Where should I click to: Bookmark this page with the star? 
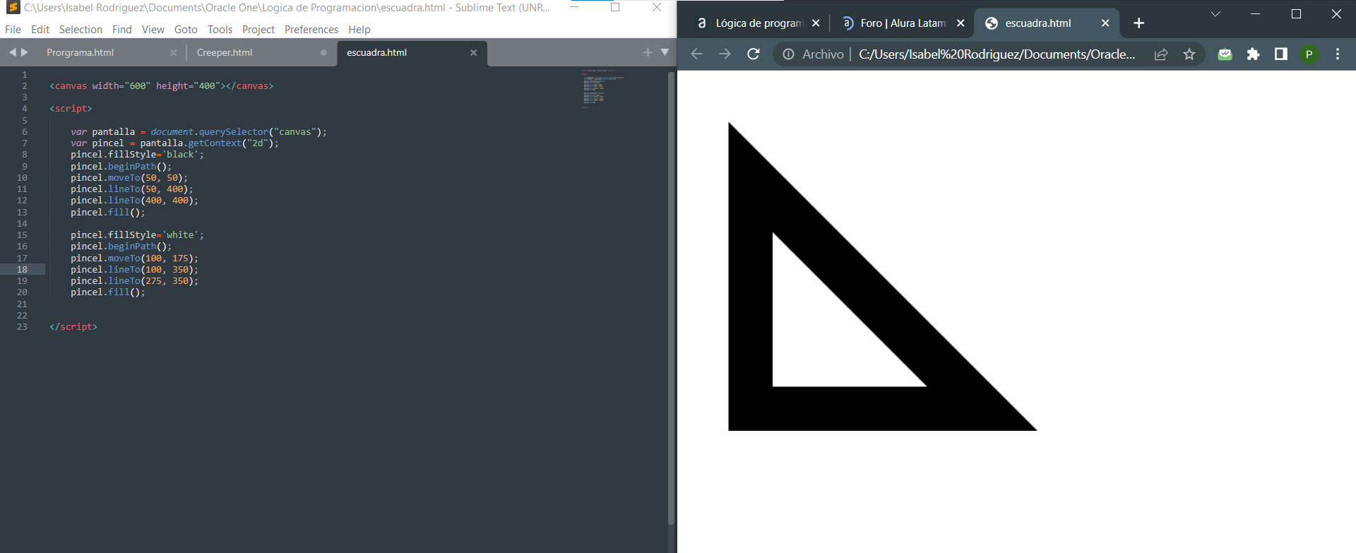point(1189,54)
